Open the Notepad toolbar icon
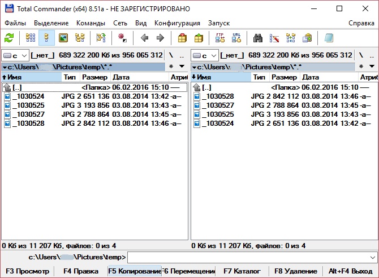This screenshot has width=379, height=278. coord(329,38)
